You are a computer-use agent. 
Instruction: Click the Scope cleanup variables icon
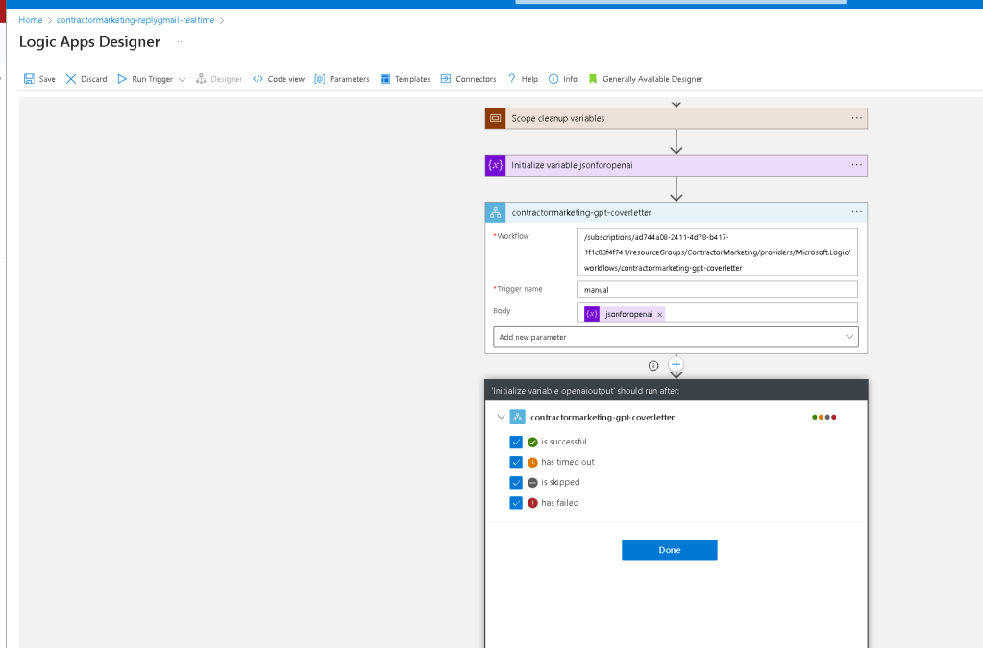click(x=495, y=118)
